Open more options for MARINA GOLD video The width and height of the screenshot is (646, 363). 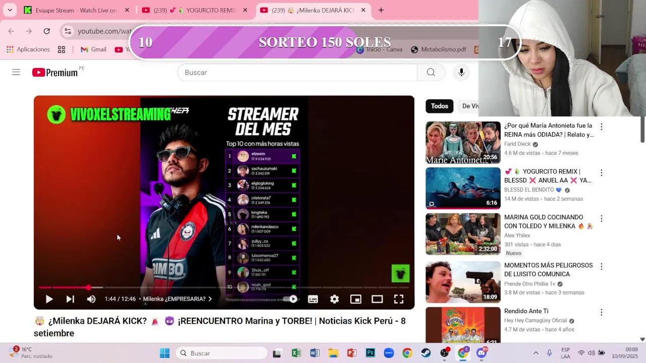tap(601, 218)
